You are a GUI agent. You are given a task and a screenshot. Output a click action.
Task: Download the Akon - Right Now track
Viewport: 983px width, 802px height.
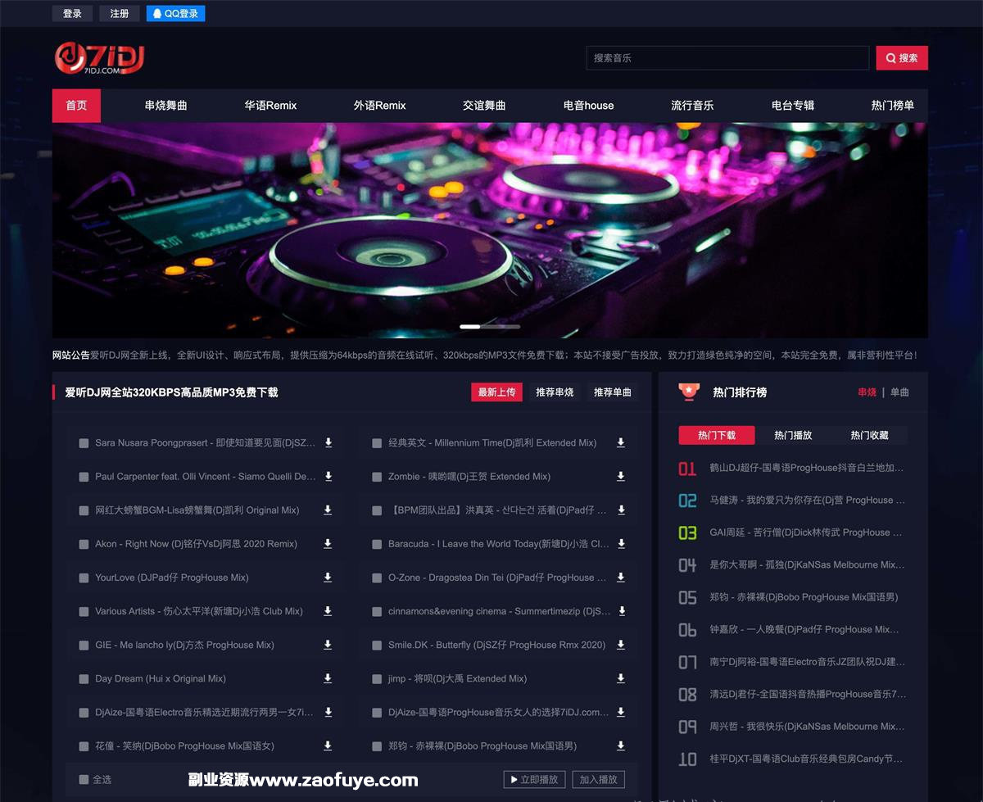[328, 544]
